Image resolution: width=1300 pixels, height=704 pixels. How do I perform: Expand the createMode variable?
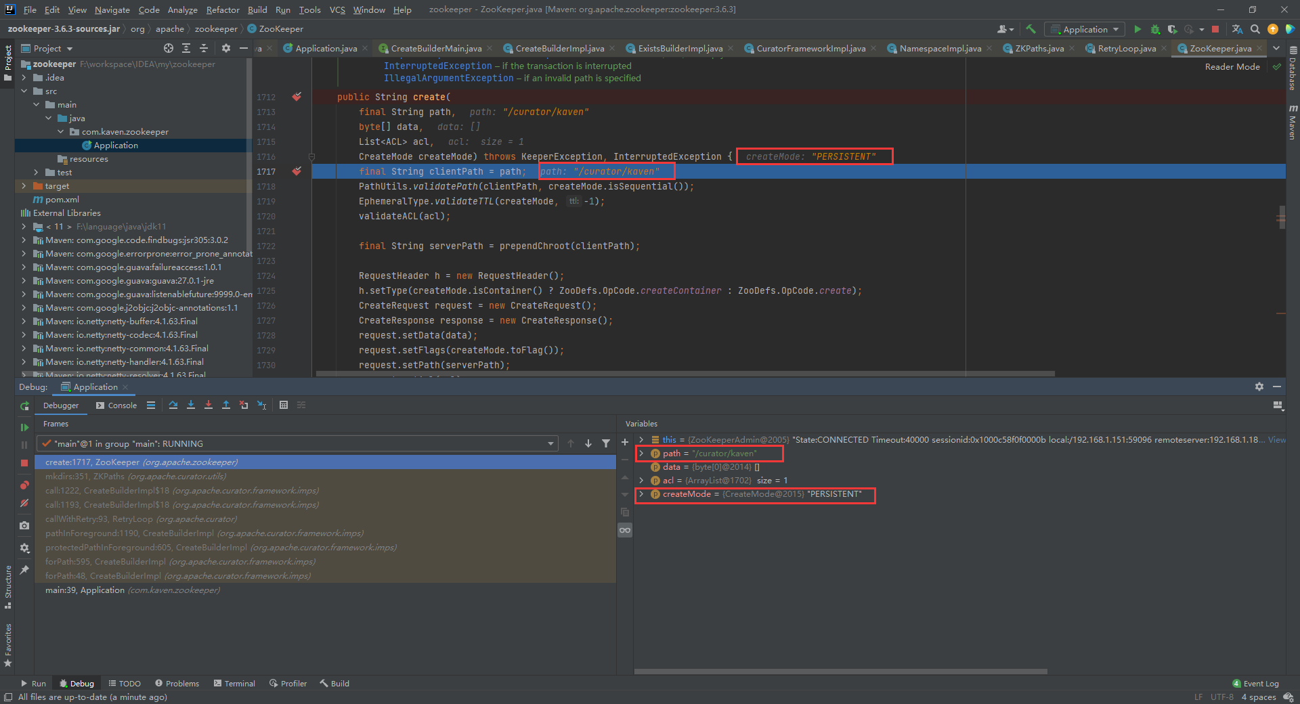point(641,494)
